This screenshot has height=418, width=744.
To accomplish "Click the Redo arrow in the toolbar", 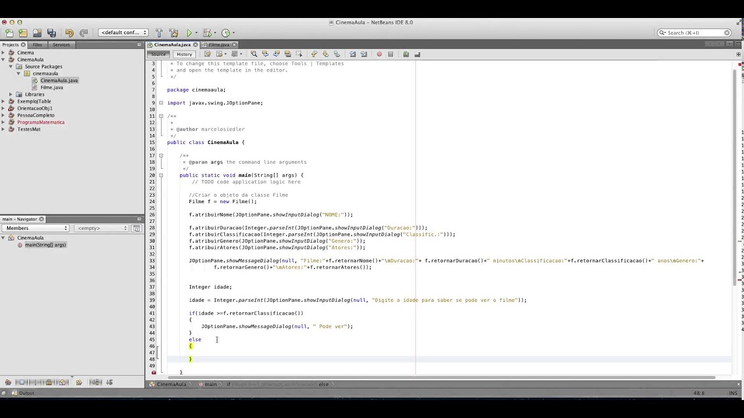I will click(83, 33).
